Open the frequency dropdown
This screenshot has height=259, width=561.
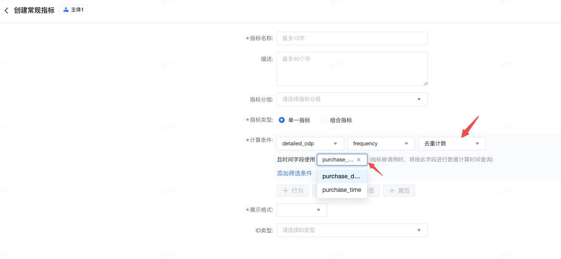(381, 144)
